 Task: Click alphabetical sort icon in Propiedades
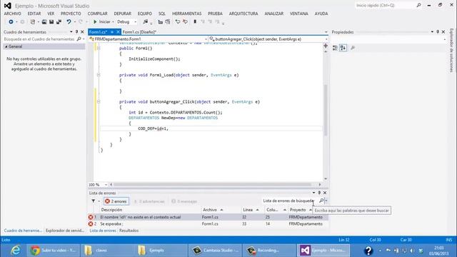coord(343,48)
